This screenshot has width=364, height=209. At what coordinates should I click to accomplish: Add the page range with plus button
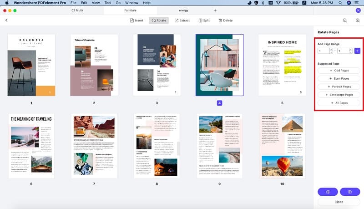pos(357,51)
